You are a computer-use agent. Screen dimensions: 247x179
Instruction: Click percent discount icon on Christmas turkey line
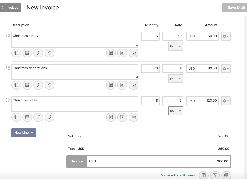click(x=122, y=53)
